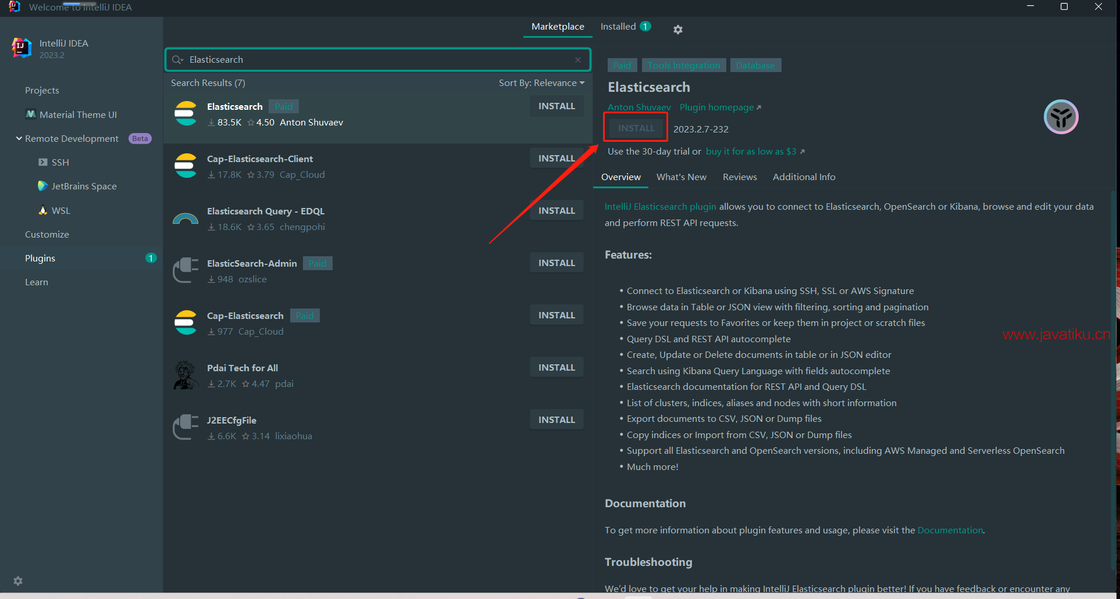
Task: Open settings gear at bottom of sidebar
Action: pyautogui.click(x=18, y=581)
